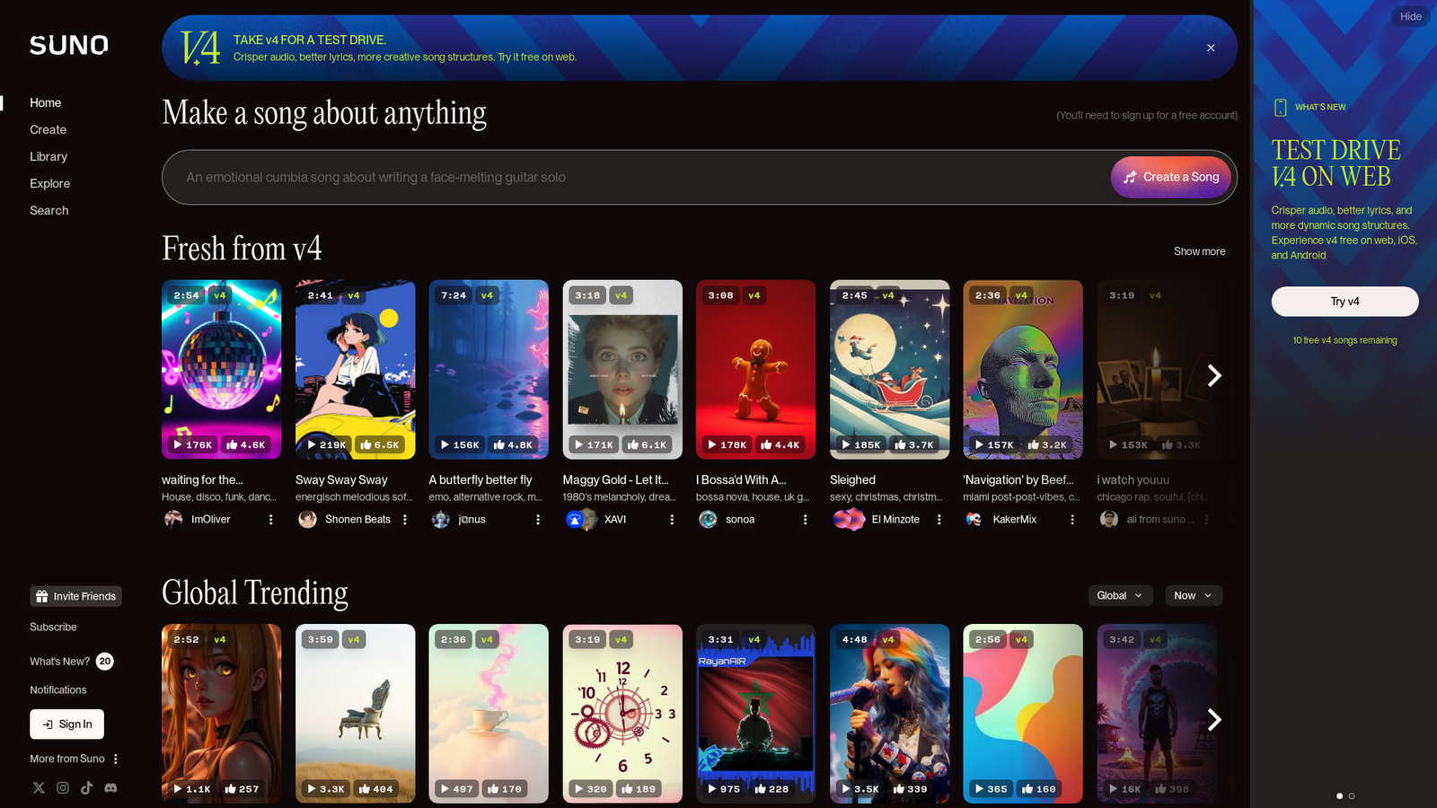Go to Home in sidebar
The height and width of the screenshot is (808, 1437).
click(46, 103)
